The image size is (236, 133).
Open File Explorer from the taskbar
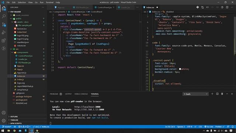pyautogui.click(x=9, y=130)
